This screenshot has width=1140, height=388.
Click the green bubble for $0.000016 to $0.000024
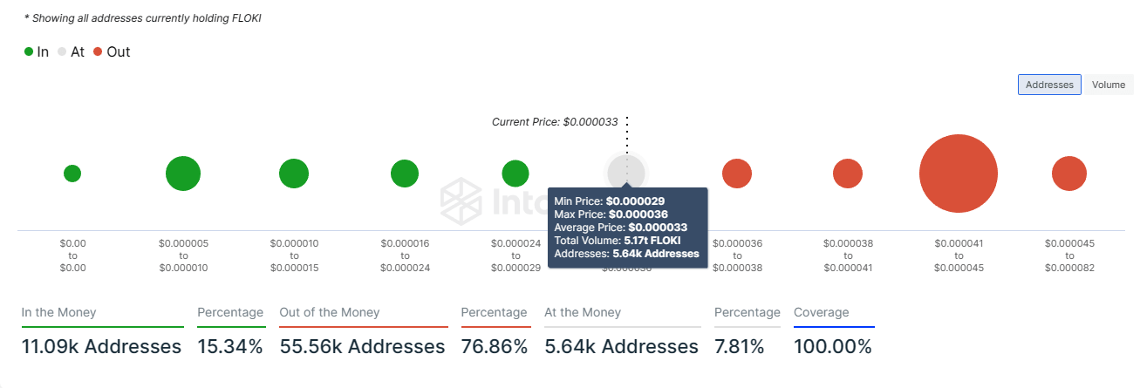click(x=405, y=174)
